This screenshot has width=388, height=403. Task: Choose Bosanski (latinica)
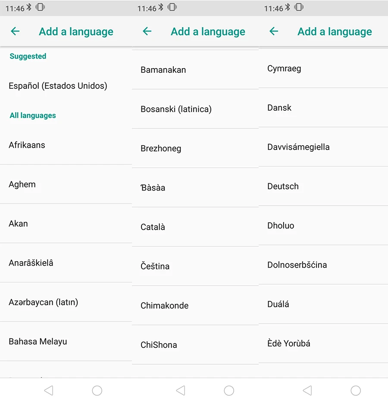tap(195, 109)
